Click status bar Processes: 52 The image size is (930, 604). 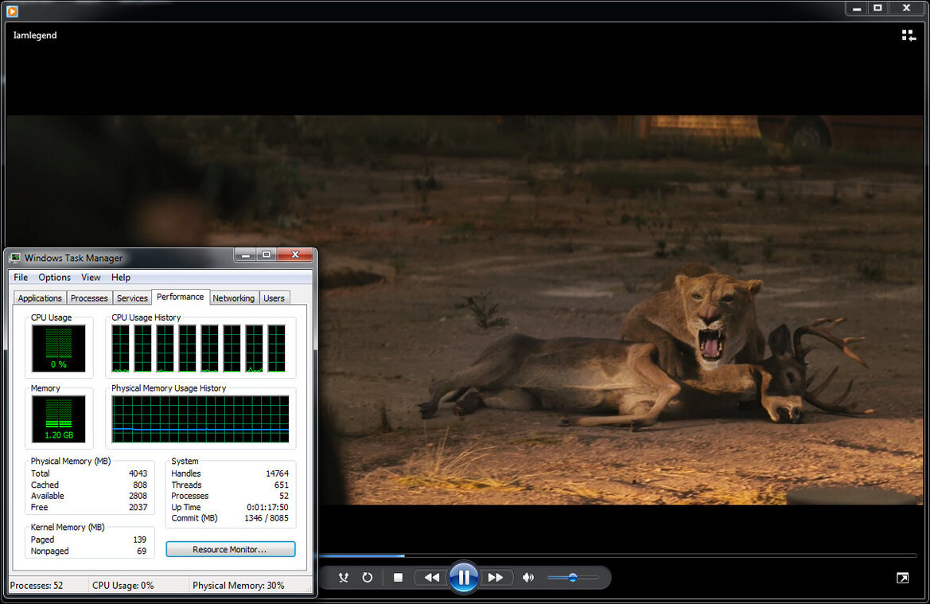pos(37,585)
